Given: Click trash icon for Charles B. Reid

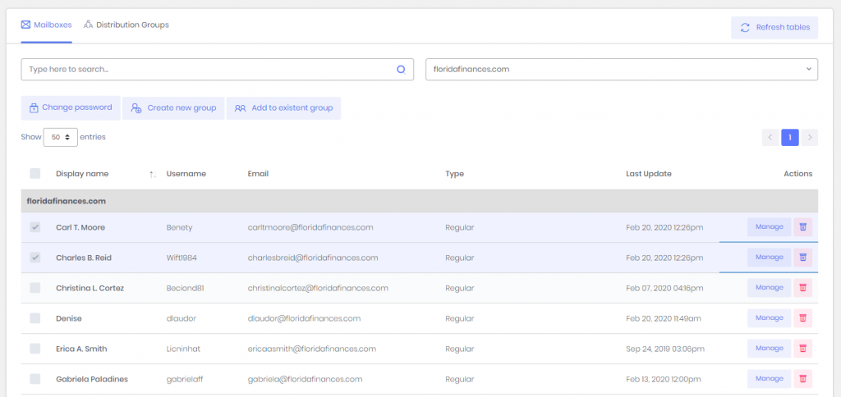Looking at the screenshot, I should [803, 258].
